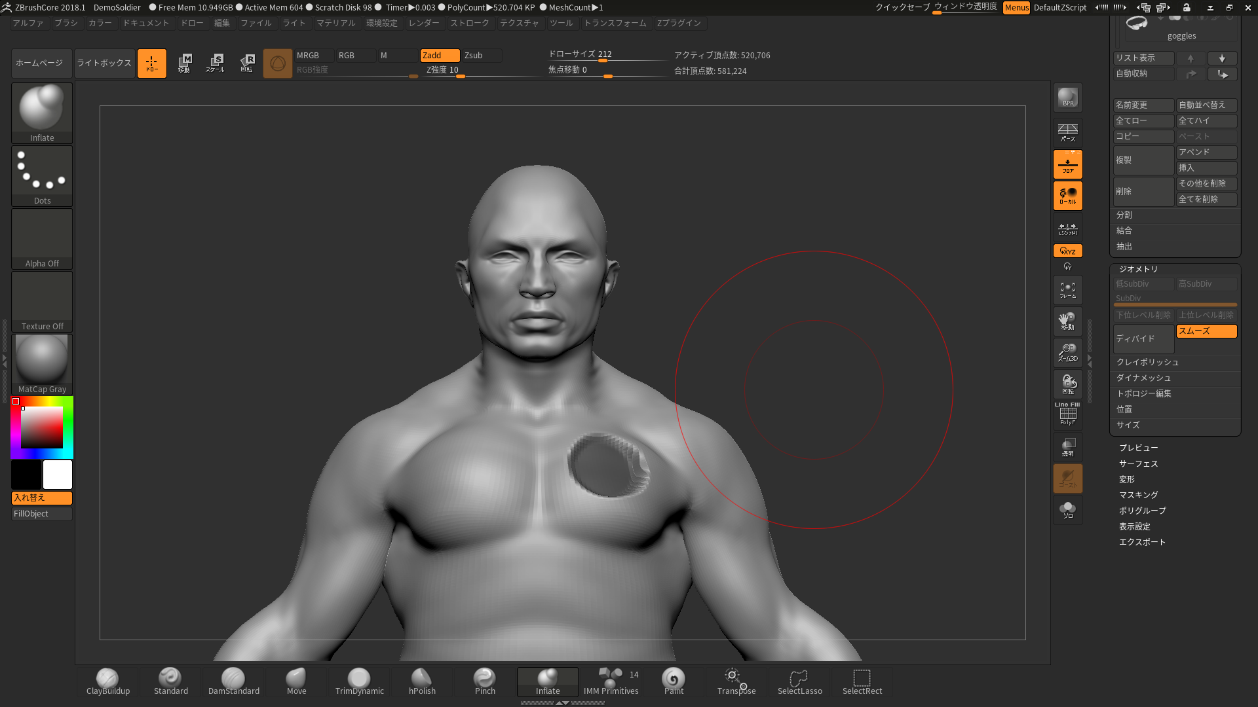Image resolution: width=1258 pixels, height=707 pixels.
Task: Click the Home Page (ホームページ) button
Action: pos(42,63)
